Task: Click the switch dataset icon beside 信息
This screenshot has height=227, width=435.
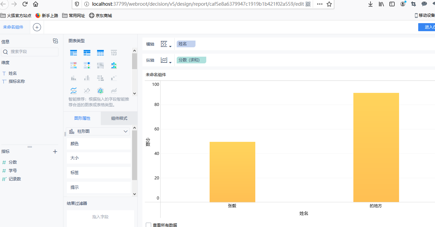Action: pos(55,41)
